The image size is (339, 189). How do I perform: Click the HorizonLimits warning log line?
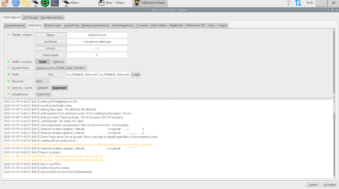pos(78,144)
